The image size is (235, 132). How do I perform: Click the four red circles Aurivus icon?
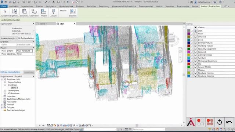[x=210, y=122]
